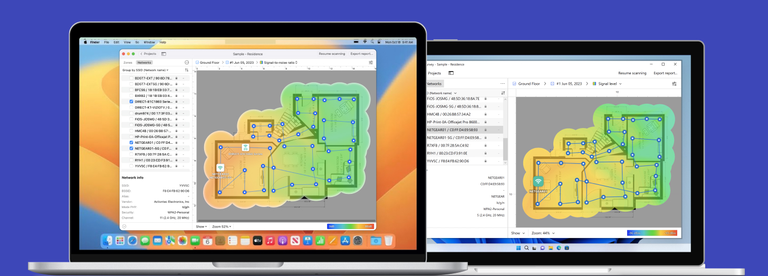Click Ground Floor breadcrumb in Mac window
768x276 pixels.
coord(207,62)
